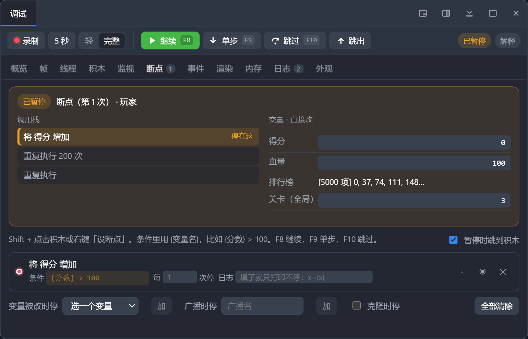This screenshot has height=339, width=528.
Task: Click the side panel dock icon
Action: tap(446, 13)
